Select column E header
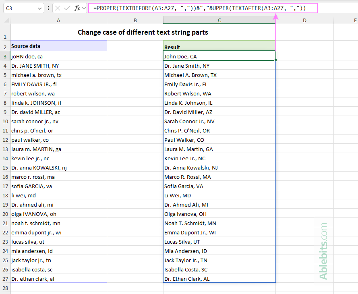The width and height of the screenshot is (358, 294). (x=354, y=20)
